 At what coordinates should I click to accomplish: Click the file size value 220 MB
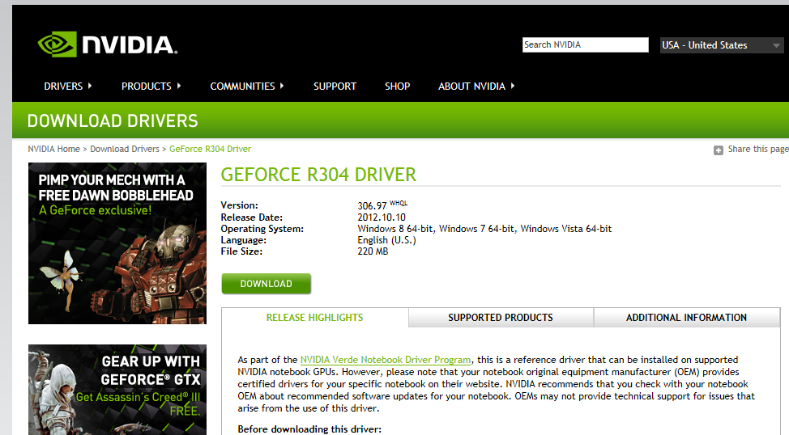click(373, 251)
